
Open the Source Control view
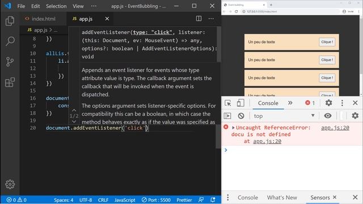[10, 62]
